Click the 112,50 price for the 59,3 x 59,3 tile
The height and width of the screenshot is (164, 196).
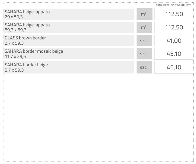tap(174, 27)
